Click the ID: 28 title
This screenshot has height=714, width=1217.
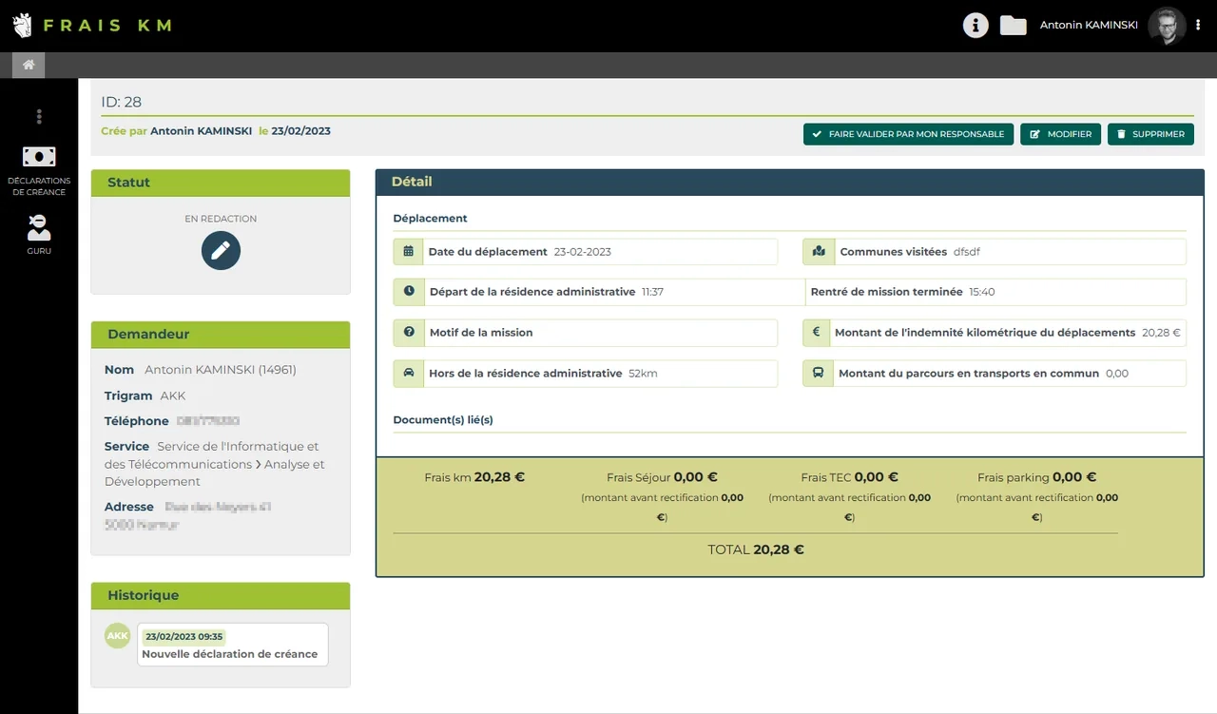(122, 102)
